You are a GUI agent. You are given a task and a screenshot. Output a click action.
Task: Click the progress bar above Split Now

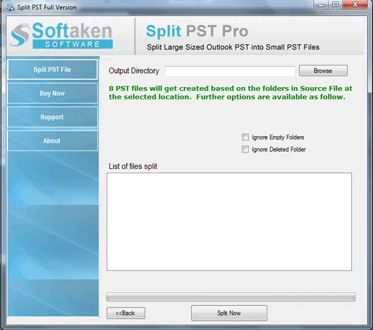231,297
